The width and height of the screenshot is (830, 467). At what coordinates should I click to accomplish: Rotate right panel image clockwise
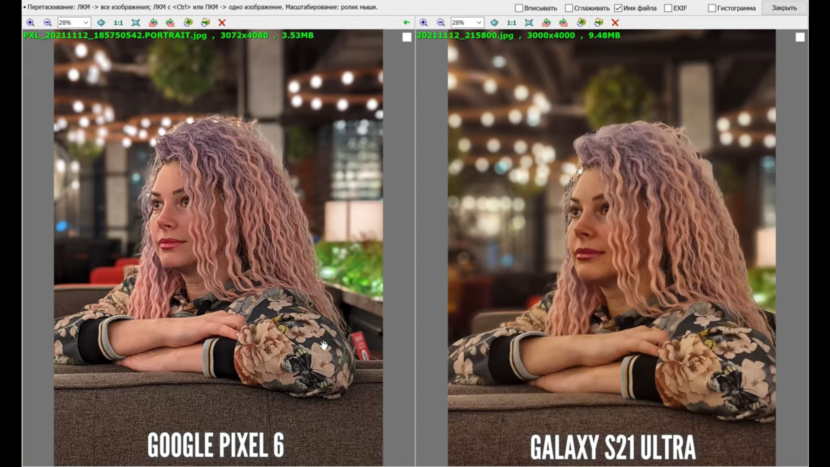[564, 22]
